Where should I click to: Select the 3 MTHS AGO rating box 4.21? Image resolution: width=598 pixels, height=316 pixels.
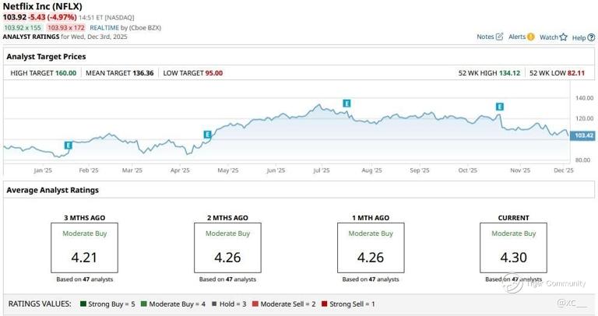pyautogui.click(x=85, y=248)
